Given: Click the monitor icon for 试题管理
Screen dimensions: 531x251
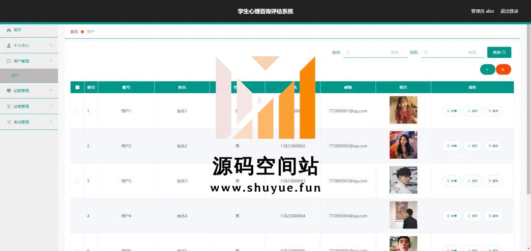Looking at the screenshot, I should pyautogui.click(x=9, y=91).
